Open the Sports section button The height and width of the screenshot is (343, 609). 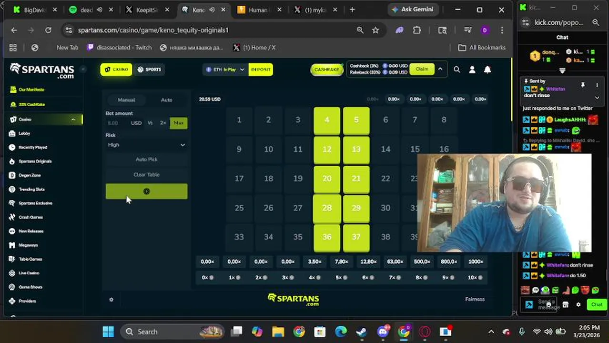[x=149, y=70]
